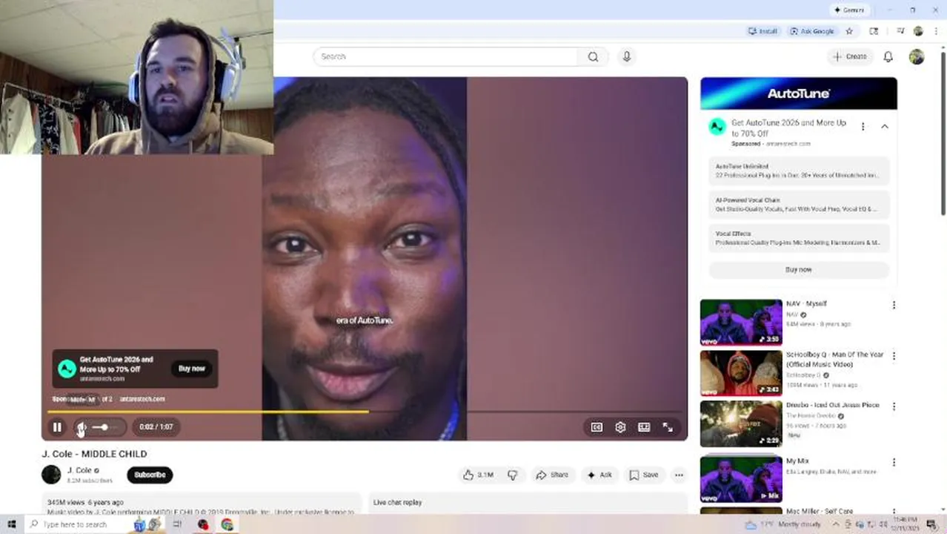Open ScHoolboy Q Man Of The Year thumbnail
947x534 pixels.
[741, 373]
